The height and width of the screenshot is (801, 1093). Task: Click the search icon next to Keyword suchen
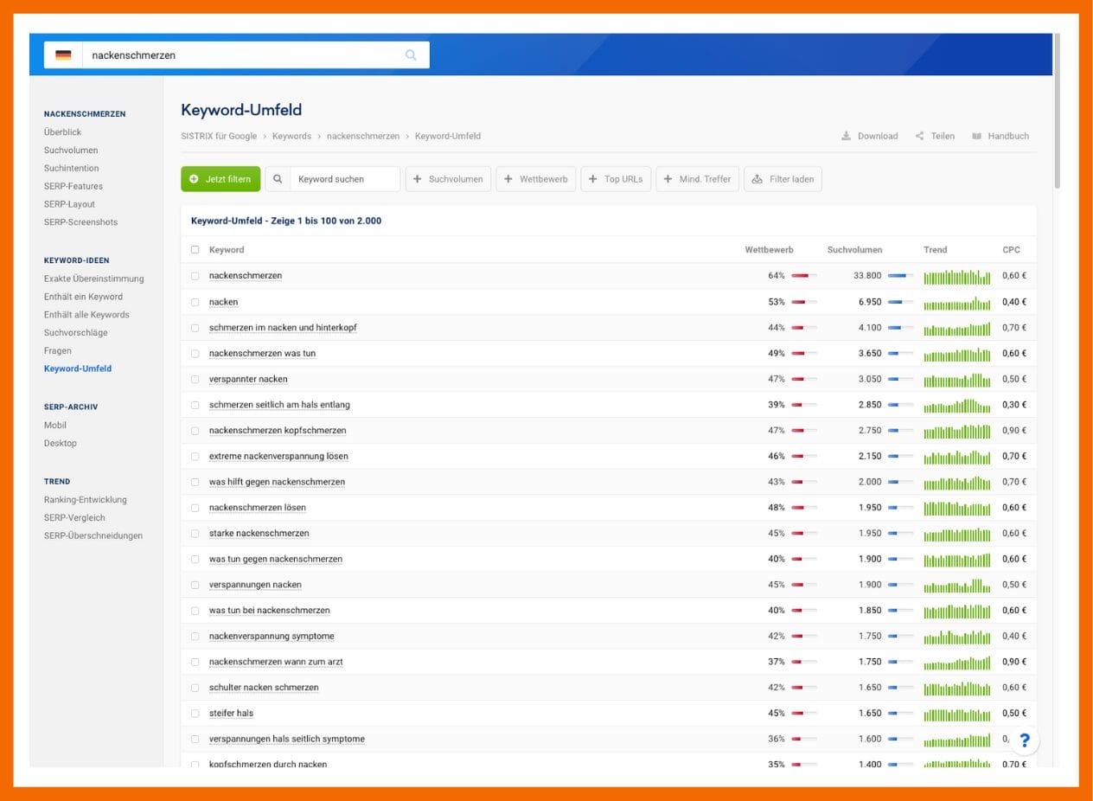[x=278, y=179]
